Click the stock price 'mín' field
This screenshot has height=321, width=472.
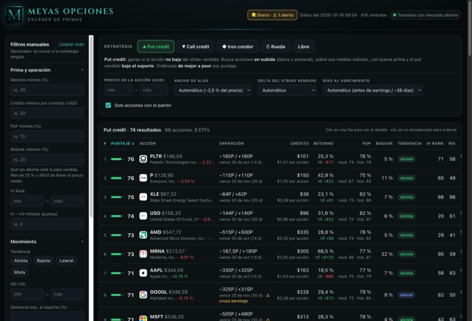tap(118, 90)
